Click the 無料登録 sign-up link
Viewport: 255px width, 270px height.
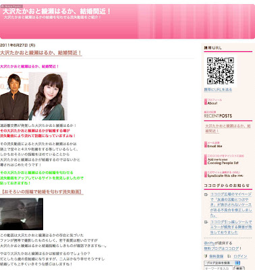(217, 256)
